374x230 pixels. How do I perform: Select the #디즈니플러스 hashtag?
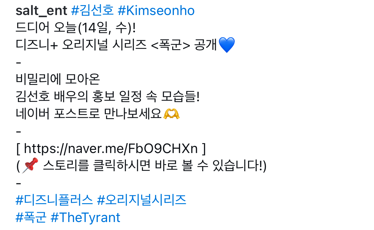click(x=54, y=200)
